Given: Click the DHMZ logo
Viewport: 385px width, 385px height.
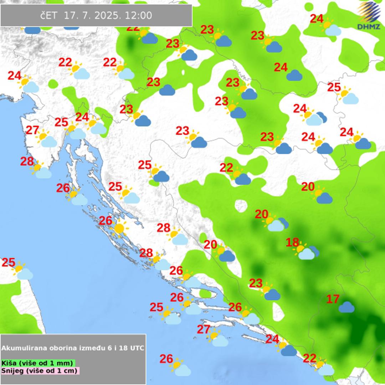Looking at the screenshot, I should (x=369, y=15).
